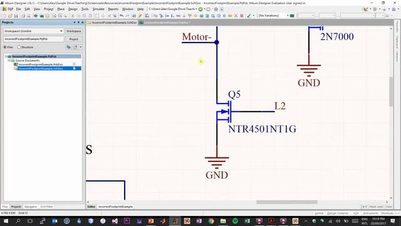
Task: Open Premiere Pro from taskbar
Action: 127,221
